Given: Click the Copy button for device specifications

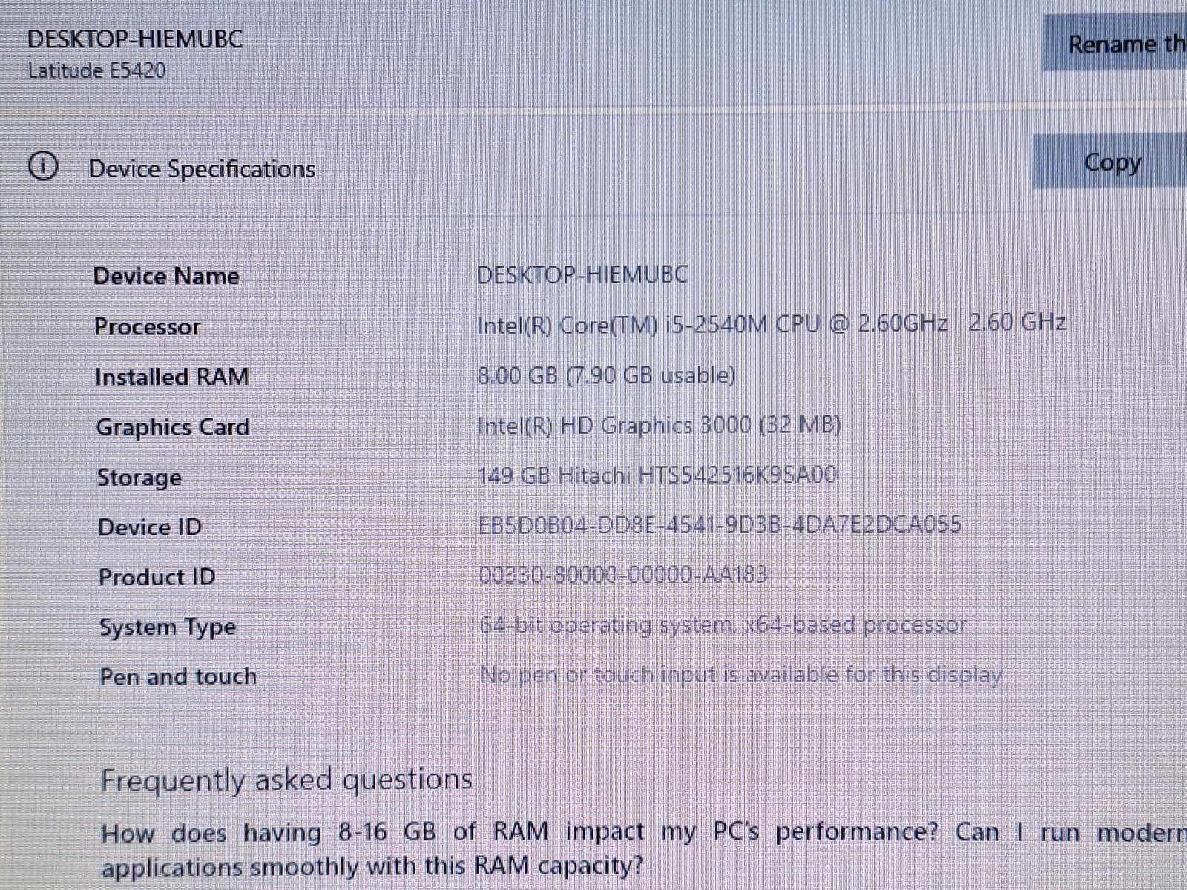Looking at the screenshot, I should click(1111, 162).
